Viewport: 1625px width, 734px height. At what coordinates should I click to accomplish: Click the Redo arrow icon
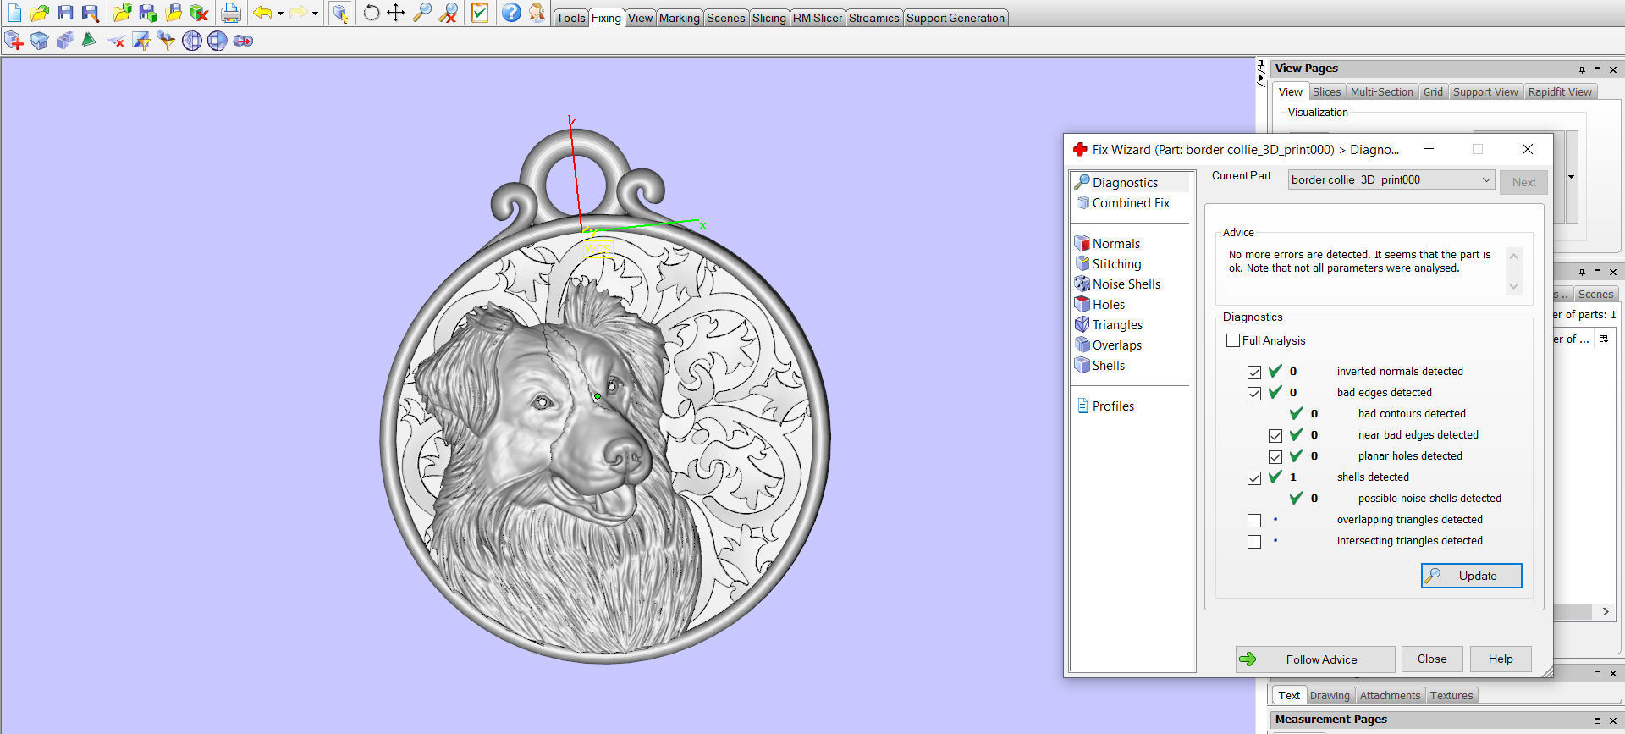tap(298, 13)
